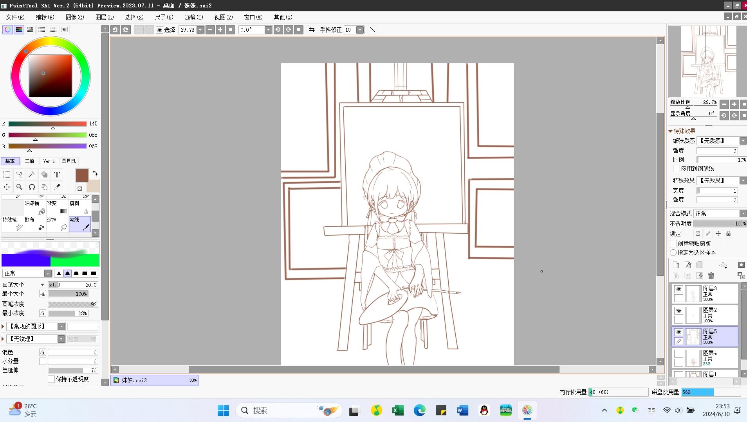Image resolution: width=747 pixels, height=422 pixels.
Task: Delete the selected layer with trash icon
Action: pyautogui.click(x=711, y=276)
